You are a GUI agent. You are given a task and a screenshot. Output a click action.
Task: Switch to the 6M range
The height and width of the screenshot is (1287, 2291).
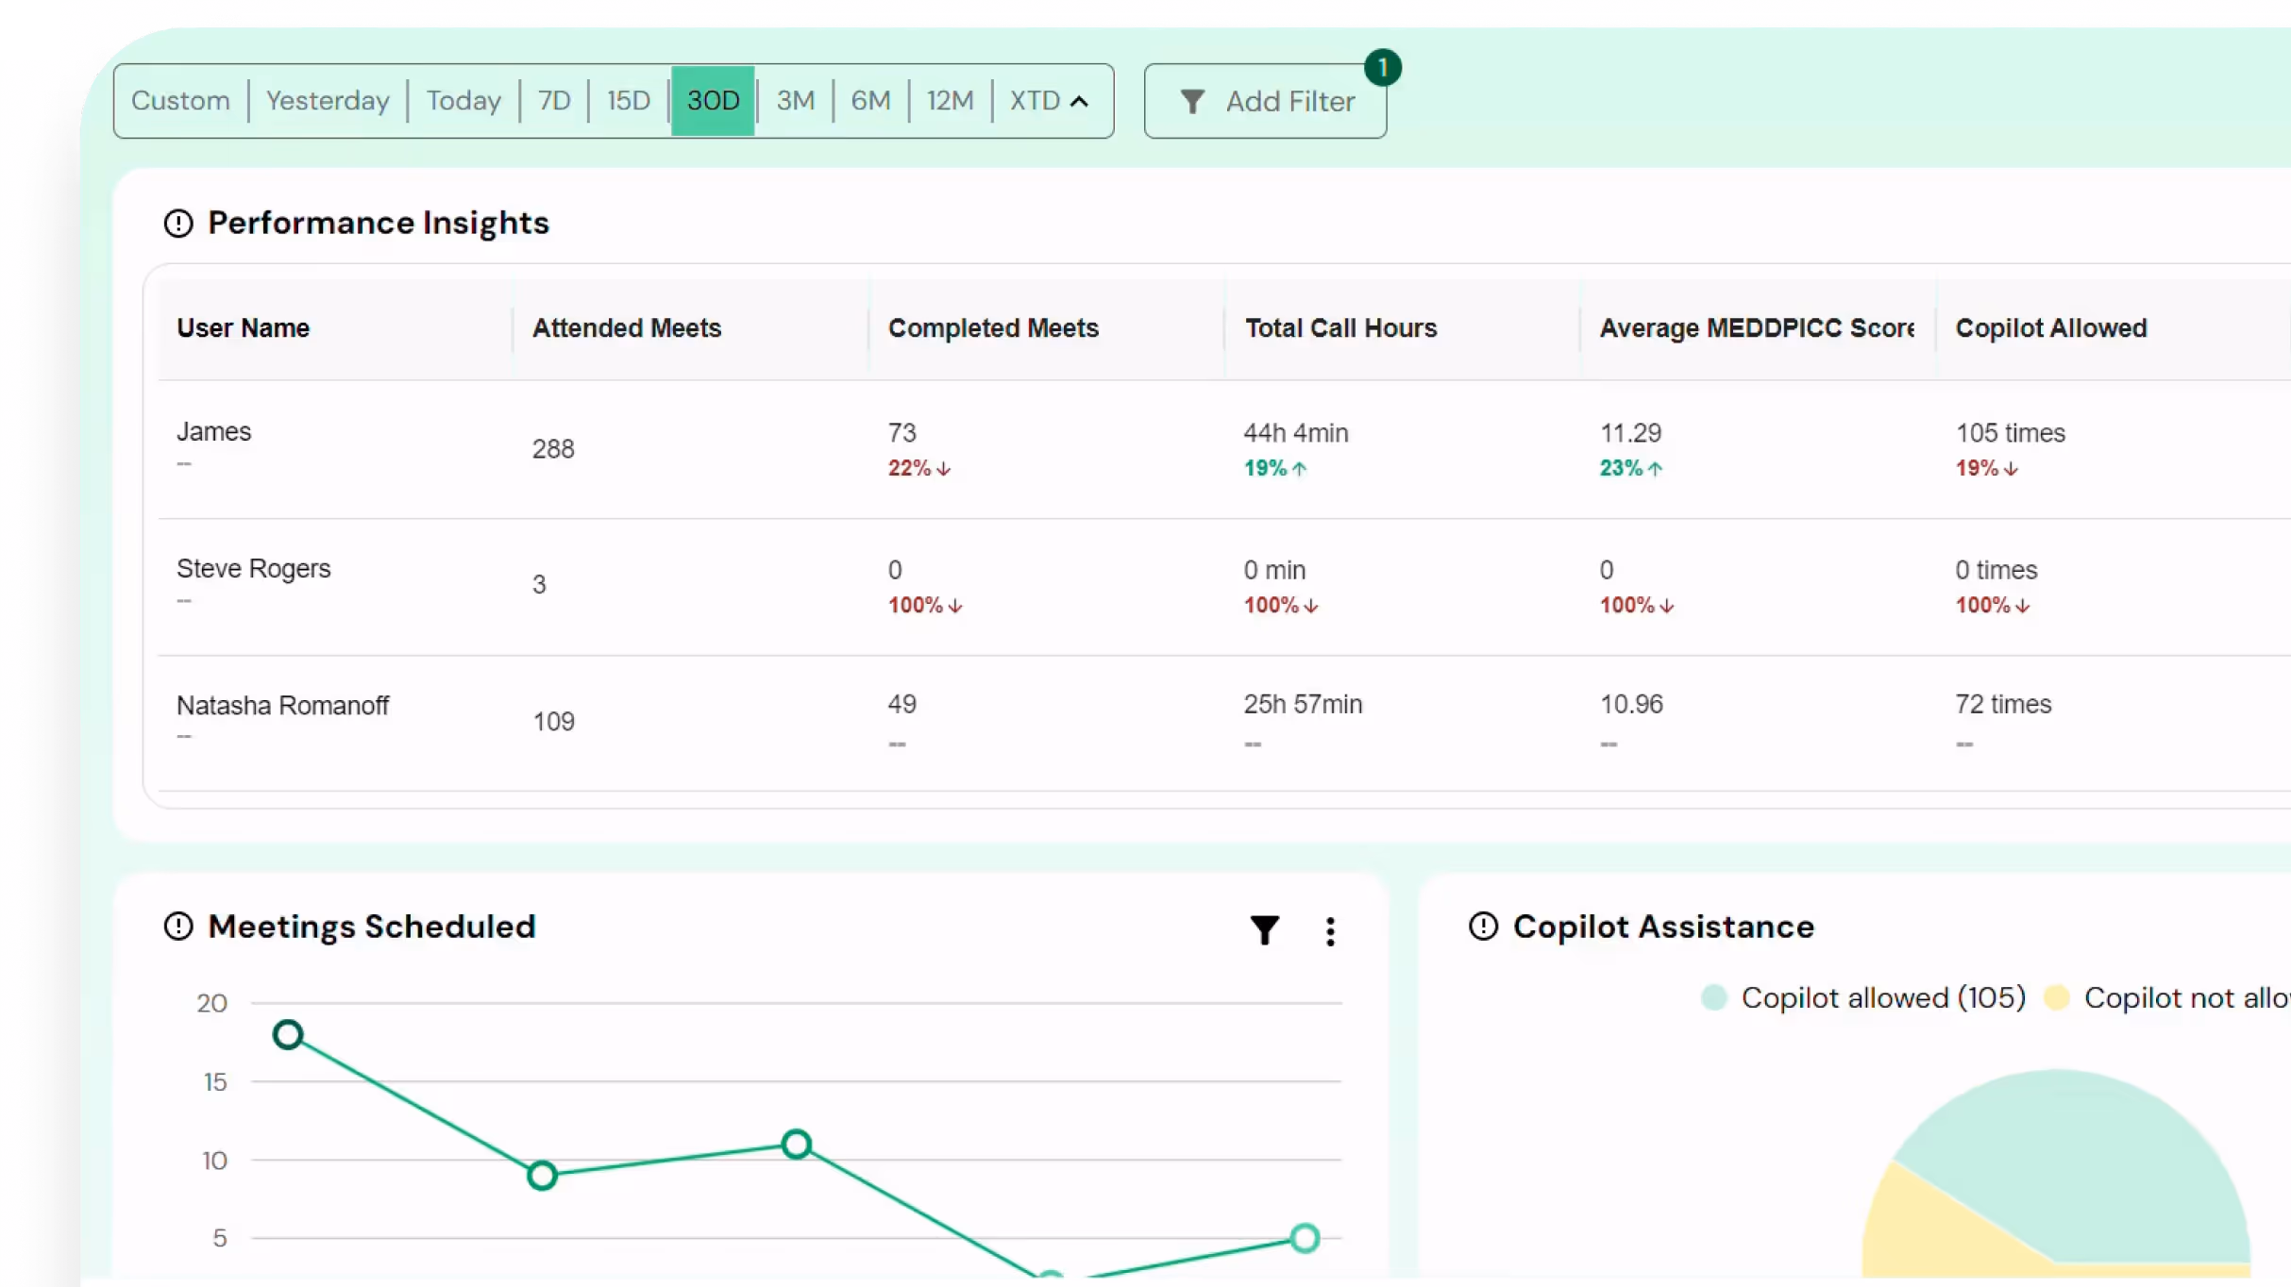click(870, 101)
